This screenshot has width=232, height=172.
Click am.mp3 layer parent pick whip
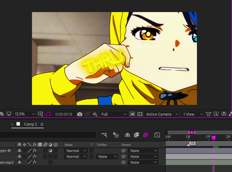coord(123,162)
